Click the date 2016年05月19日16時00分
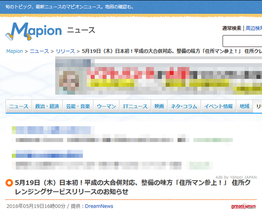This screenshot has height=213, width=262. [x=36, y=206]
